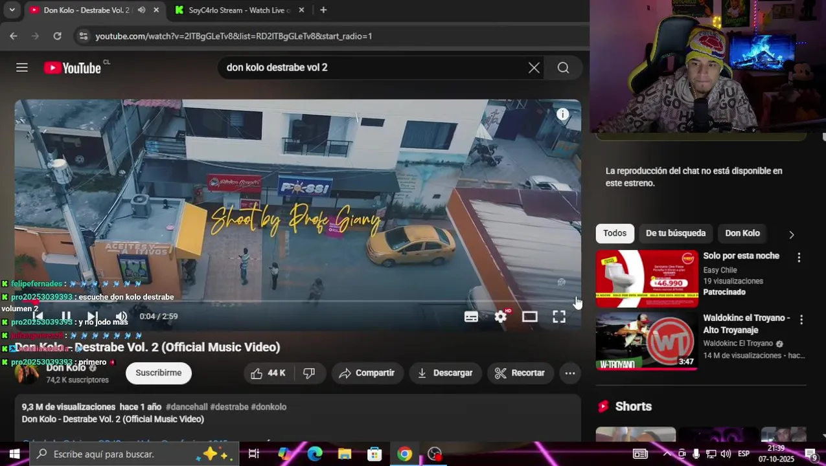This screenshot has width=826, height=466.
Task: Like the video with 44 K
Action: click(268, 373)
